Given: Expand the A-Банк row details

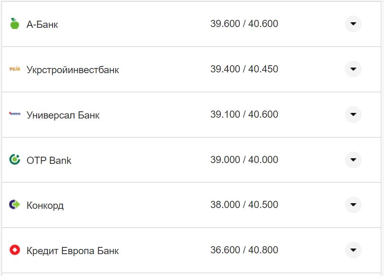Looking at the screenshot, I should tap(353, 24).
